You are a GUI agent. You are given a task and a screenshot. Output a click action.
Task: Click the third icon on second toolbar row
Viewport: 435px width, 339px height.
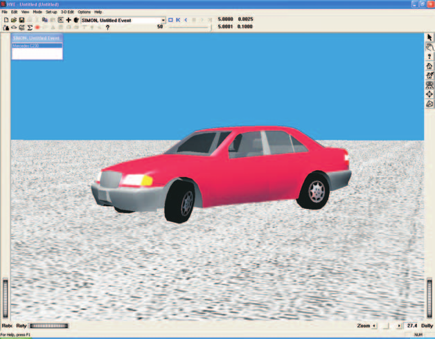(21, 28)
